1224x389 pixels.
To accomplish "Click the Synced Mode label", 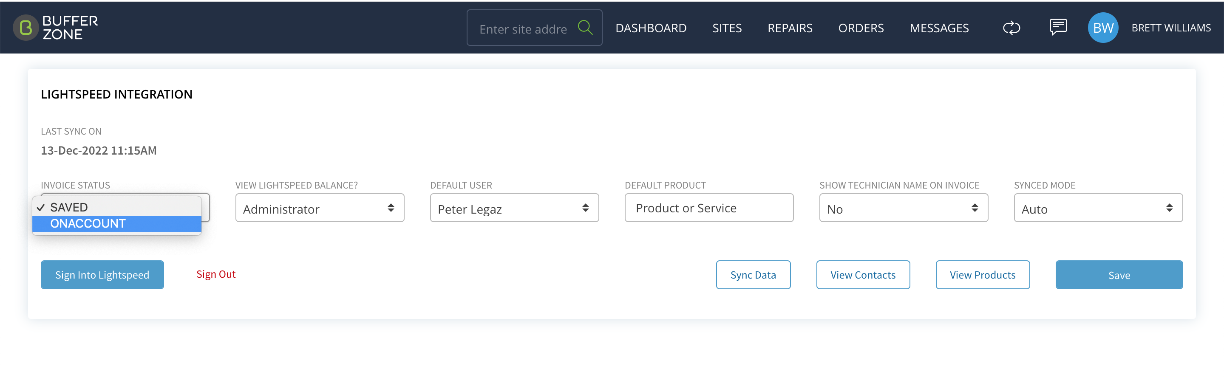I will (1044, 185).
